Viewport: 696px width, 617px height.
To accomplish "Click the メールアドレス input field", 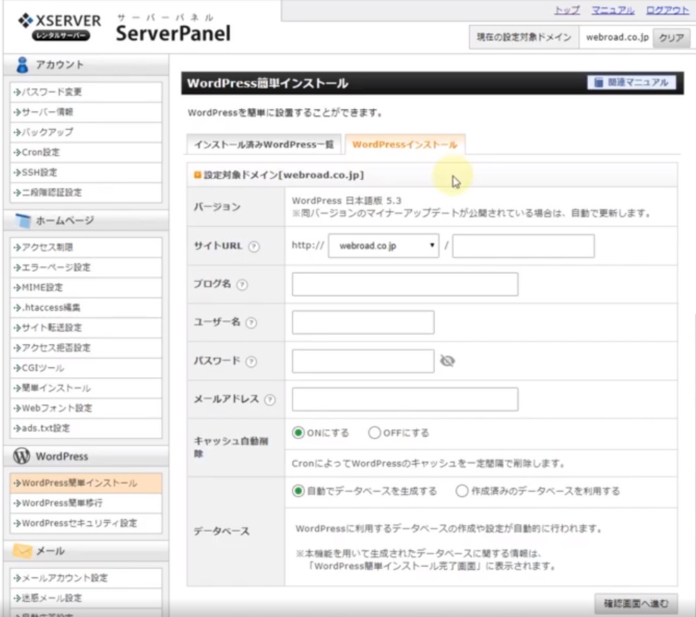I will point(405,399).
